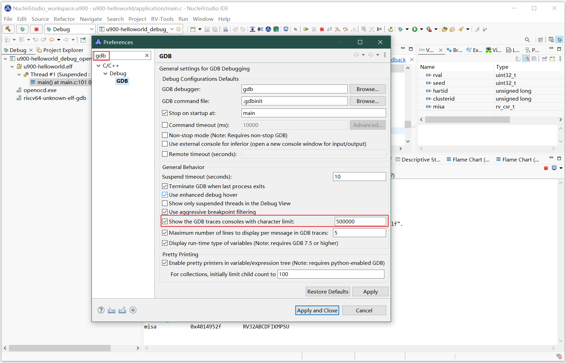
Task: Click the toolbar search magnifier icon
Action: 527,40
